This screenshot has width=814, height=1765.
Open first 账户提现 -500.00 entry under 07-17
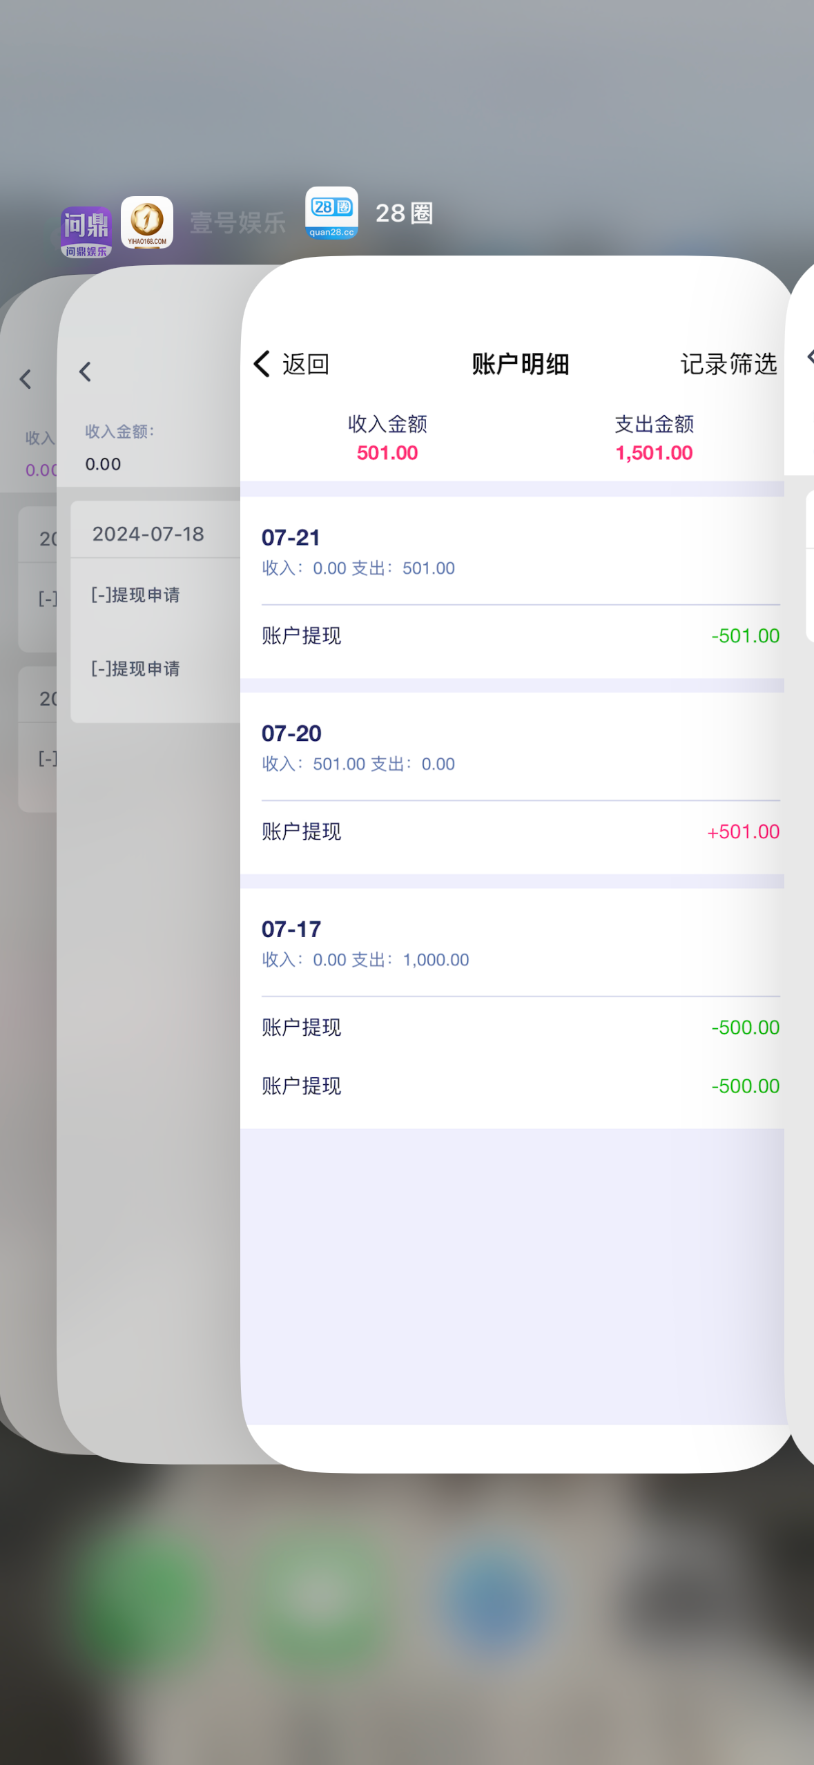520,1028
